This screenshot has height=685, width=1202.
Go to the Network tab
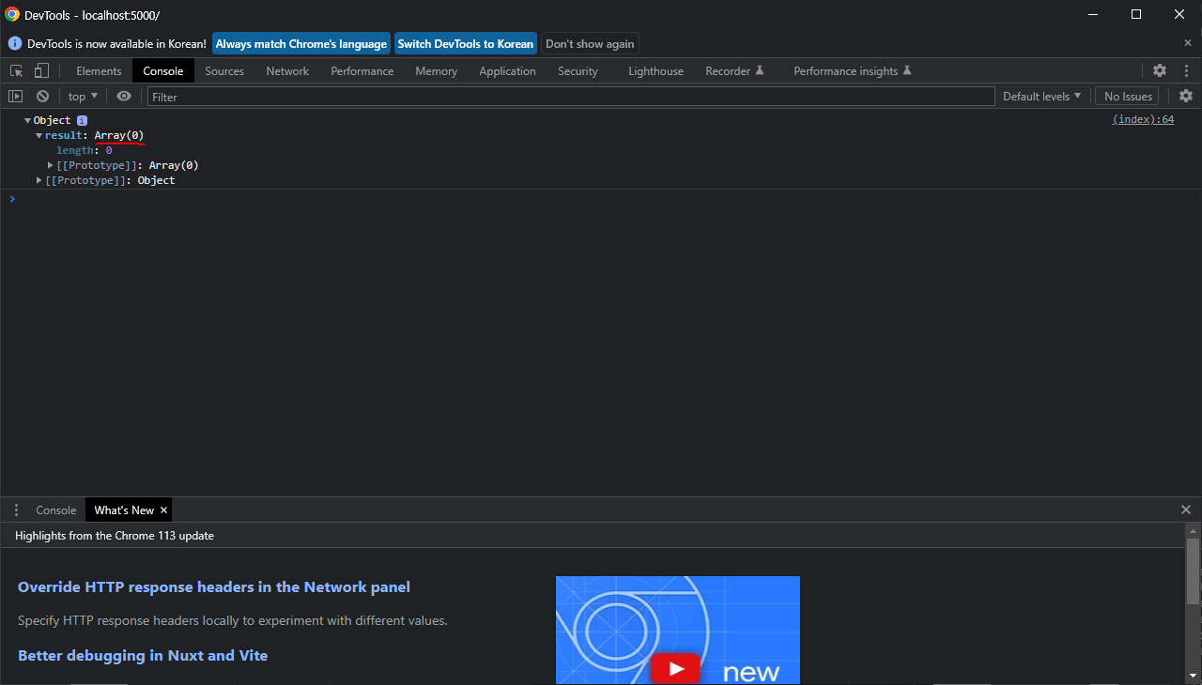tap(287, 71)
